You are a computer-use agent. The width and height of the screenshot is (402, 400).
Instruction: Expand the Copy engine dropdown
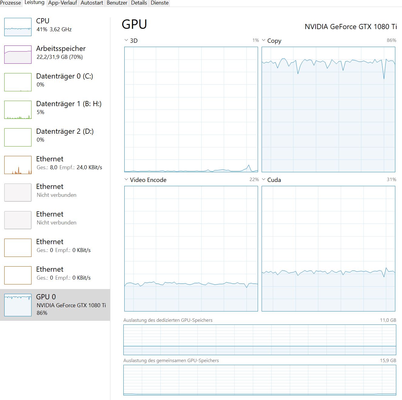tap(264, 40)
